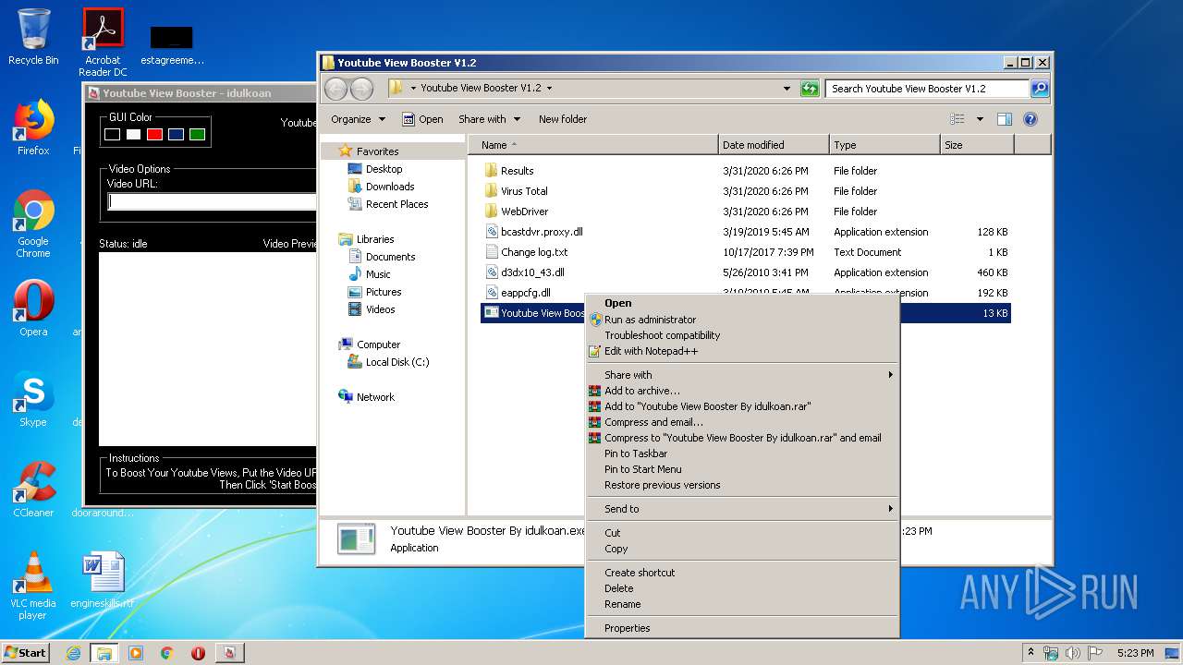1183x665 pixels.
Task: Click the Explorer Back navigation arrow
Action: coord(336,89)
